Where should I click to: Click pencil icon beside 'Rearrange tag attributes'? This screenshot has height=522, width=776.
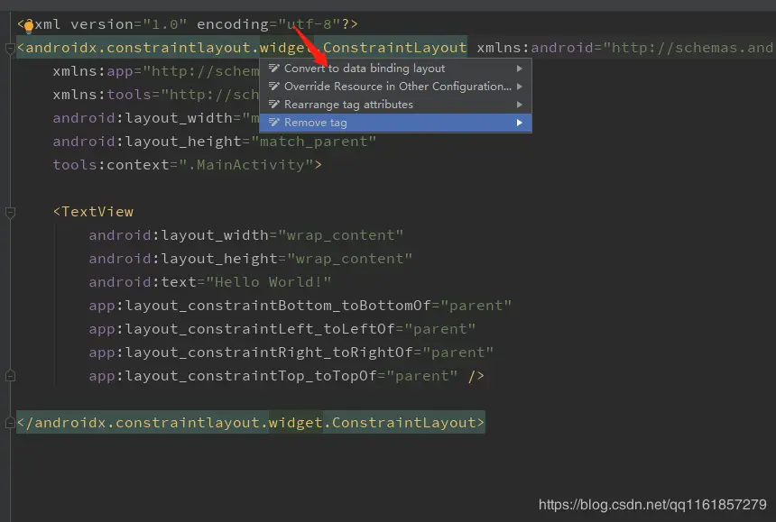tap(273, 105)
